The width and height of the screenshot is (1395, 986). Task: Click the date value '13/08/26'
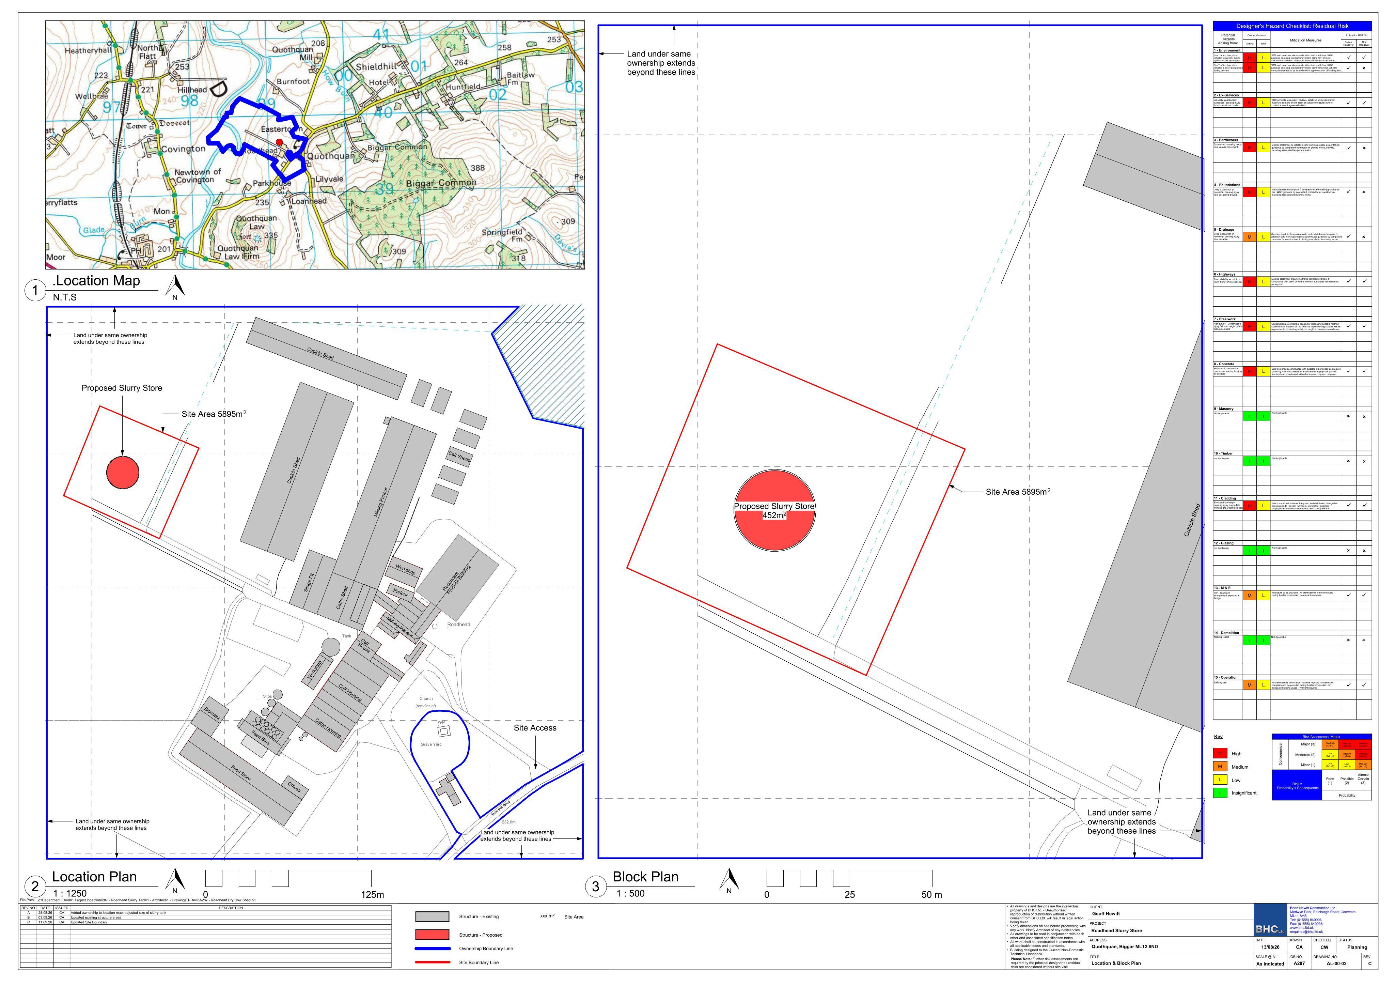(1270, 947)
